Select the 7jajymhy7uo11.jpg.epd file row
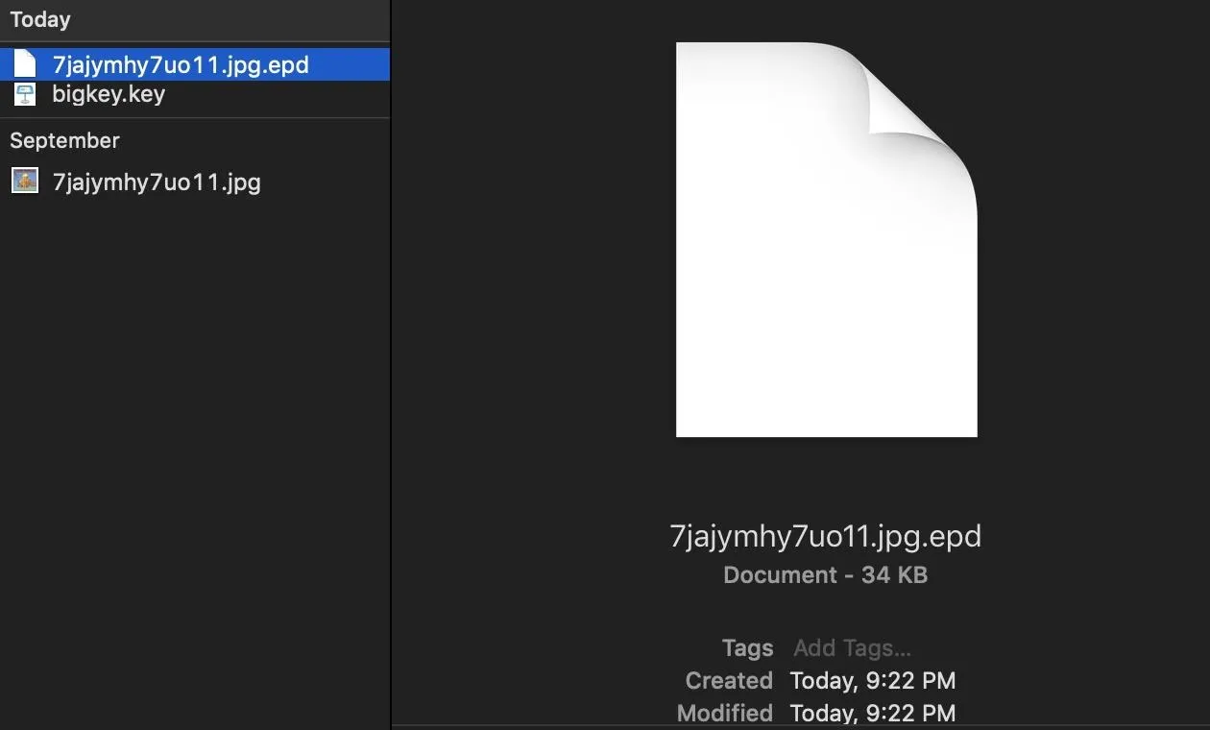The width and height of the screenshot is (1210, 730). pos(195,64)
